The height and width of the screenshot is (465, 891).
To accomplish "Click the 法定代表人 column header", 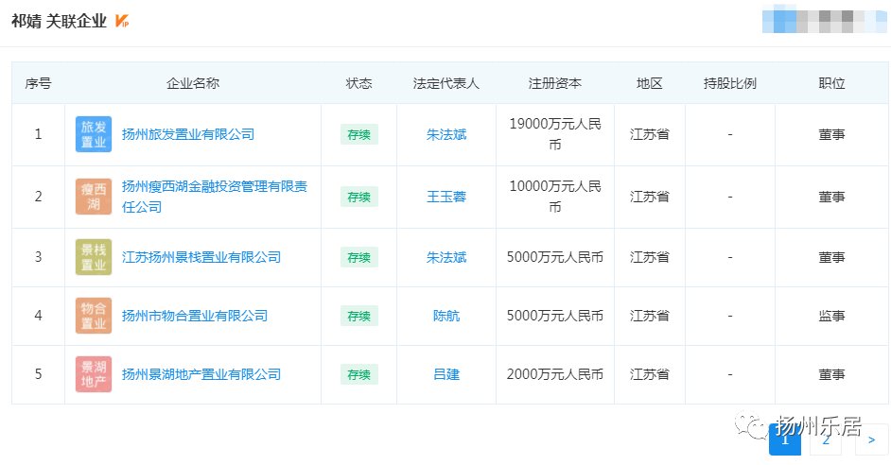I will [446, 83].
